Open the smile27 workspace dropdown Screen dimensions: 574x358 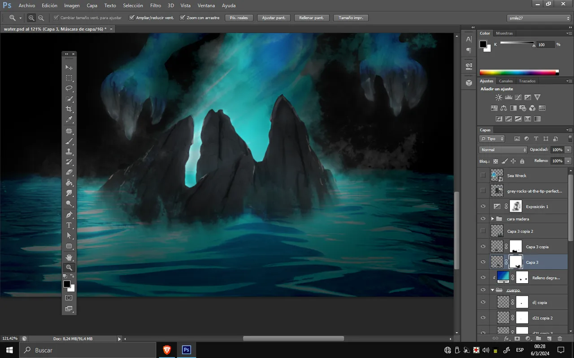pyautogui.click(x=539, y=18)
